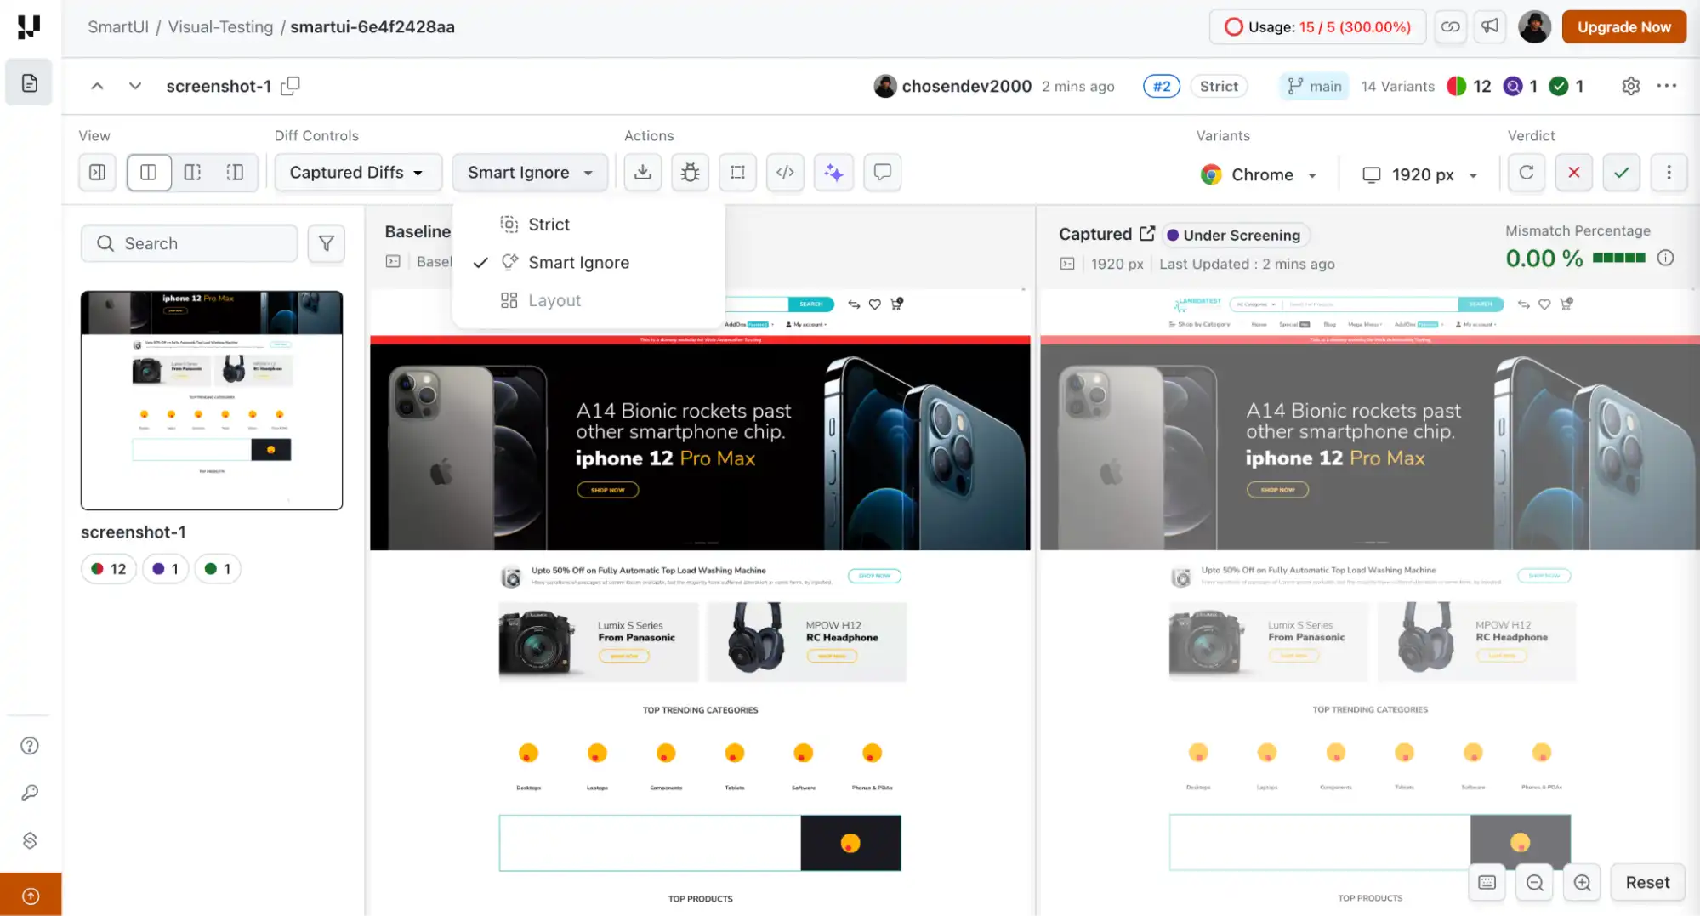Click the Strict badge in header
Screen dimensions: 1700x916
(x=1219, y=86)
